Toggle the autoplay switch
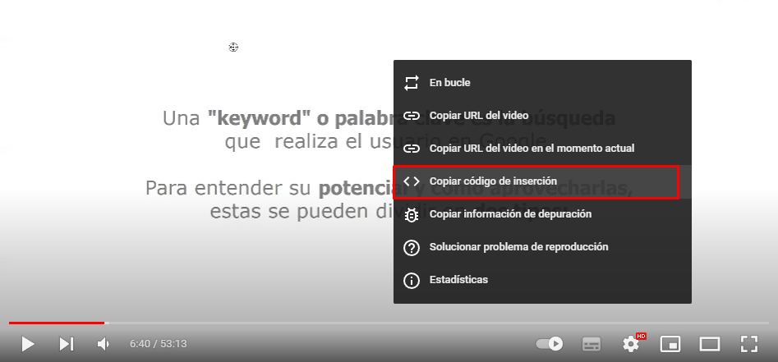The image size is (778, 362). click(549, 344)
